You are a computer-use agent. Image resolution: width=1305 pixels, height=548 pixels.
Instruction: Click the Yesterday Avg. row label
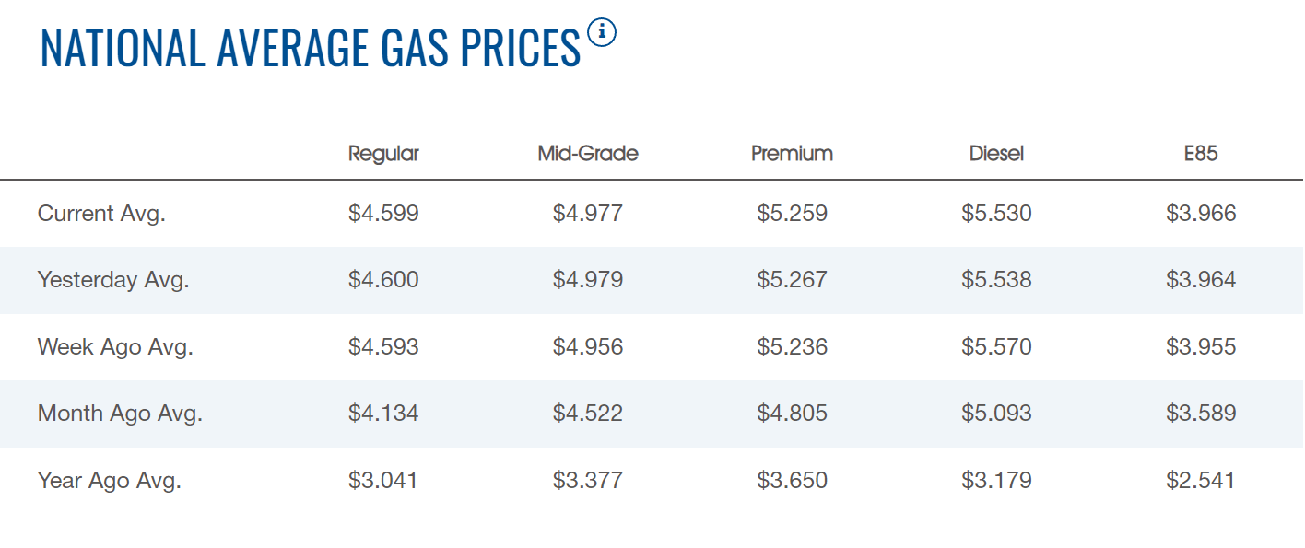113,280
